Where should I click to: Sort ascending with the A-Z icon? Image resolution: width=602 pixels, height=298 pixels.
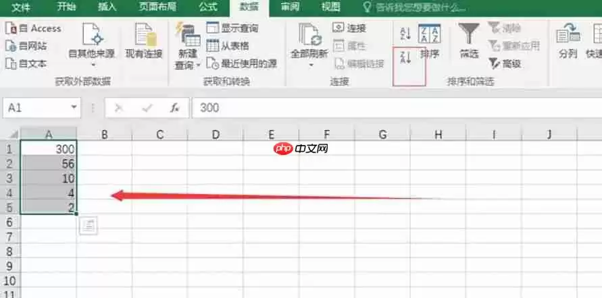tap(405, 34)
